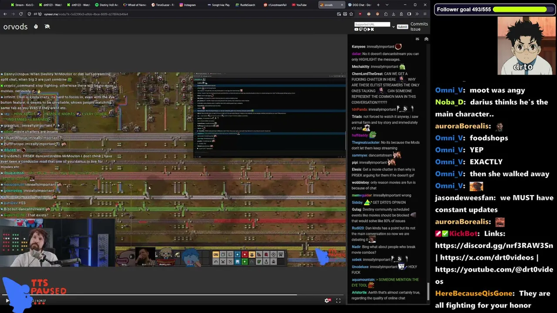The height and width of the screenshot is (313, 557).
Task: Open the Issue link
Action: point(415,29)
